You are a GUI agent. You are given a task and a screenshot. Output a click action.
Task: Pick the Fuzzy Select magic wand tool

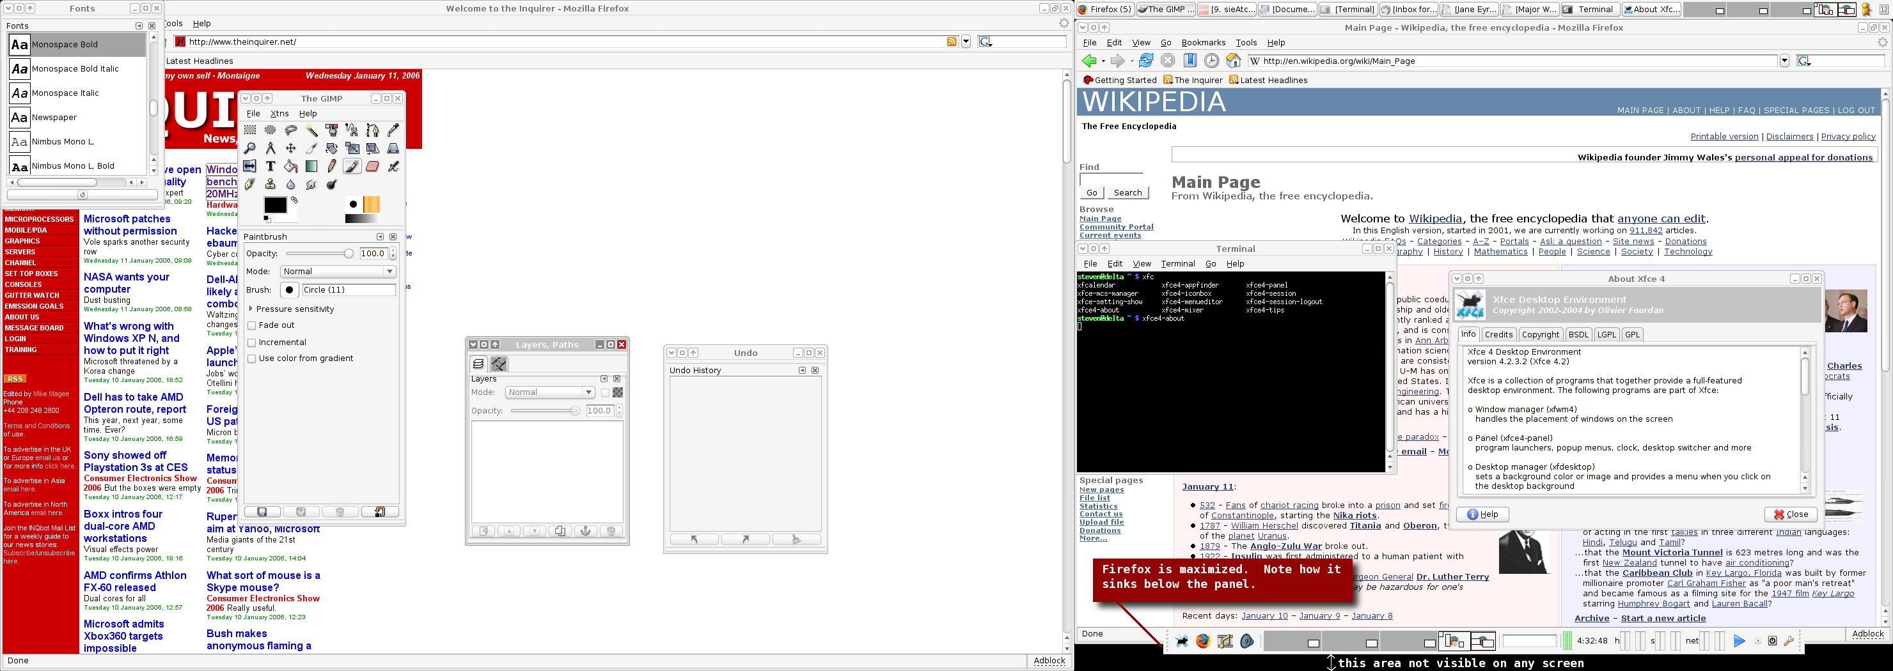(311, 130)
